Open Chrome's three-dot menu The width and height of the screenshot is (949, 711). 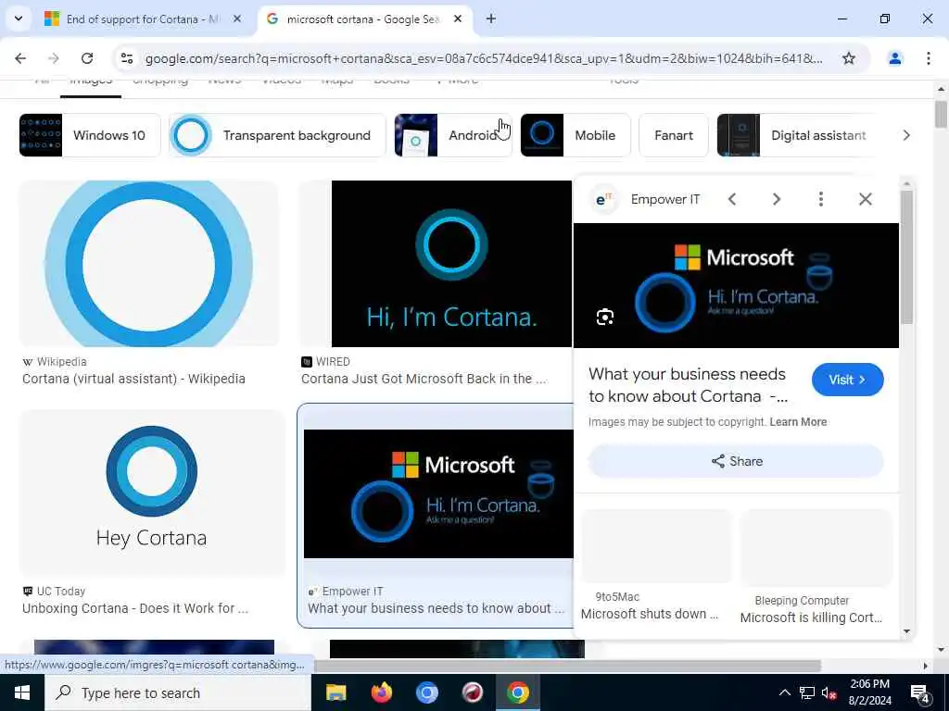929,58
